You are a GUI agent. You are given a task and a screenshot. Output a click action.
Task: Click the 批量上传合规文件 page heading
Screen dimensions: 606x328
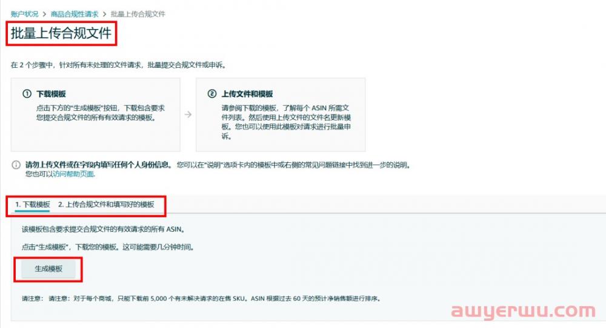click(61, 33)
